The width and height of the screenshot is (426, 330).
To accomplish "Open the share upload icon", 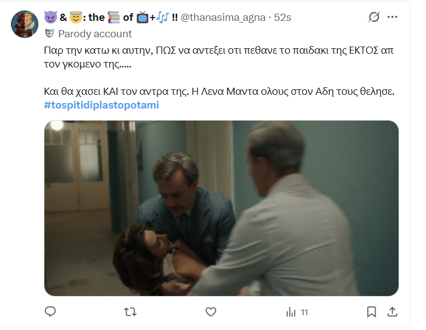I will click(x=393, y=312).
